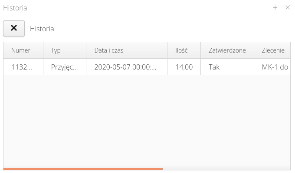The height and width of the screenshot is (173, 295).
Task: Click the Historia label next to the X button
Action: coord(42,29)
